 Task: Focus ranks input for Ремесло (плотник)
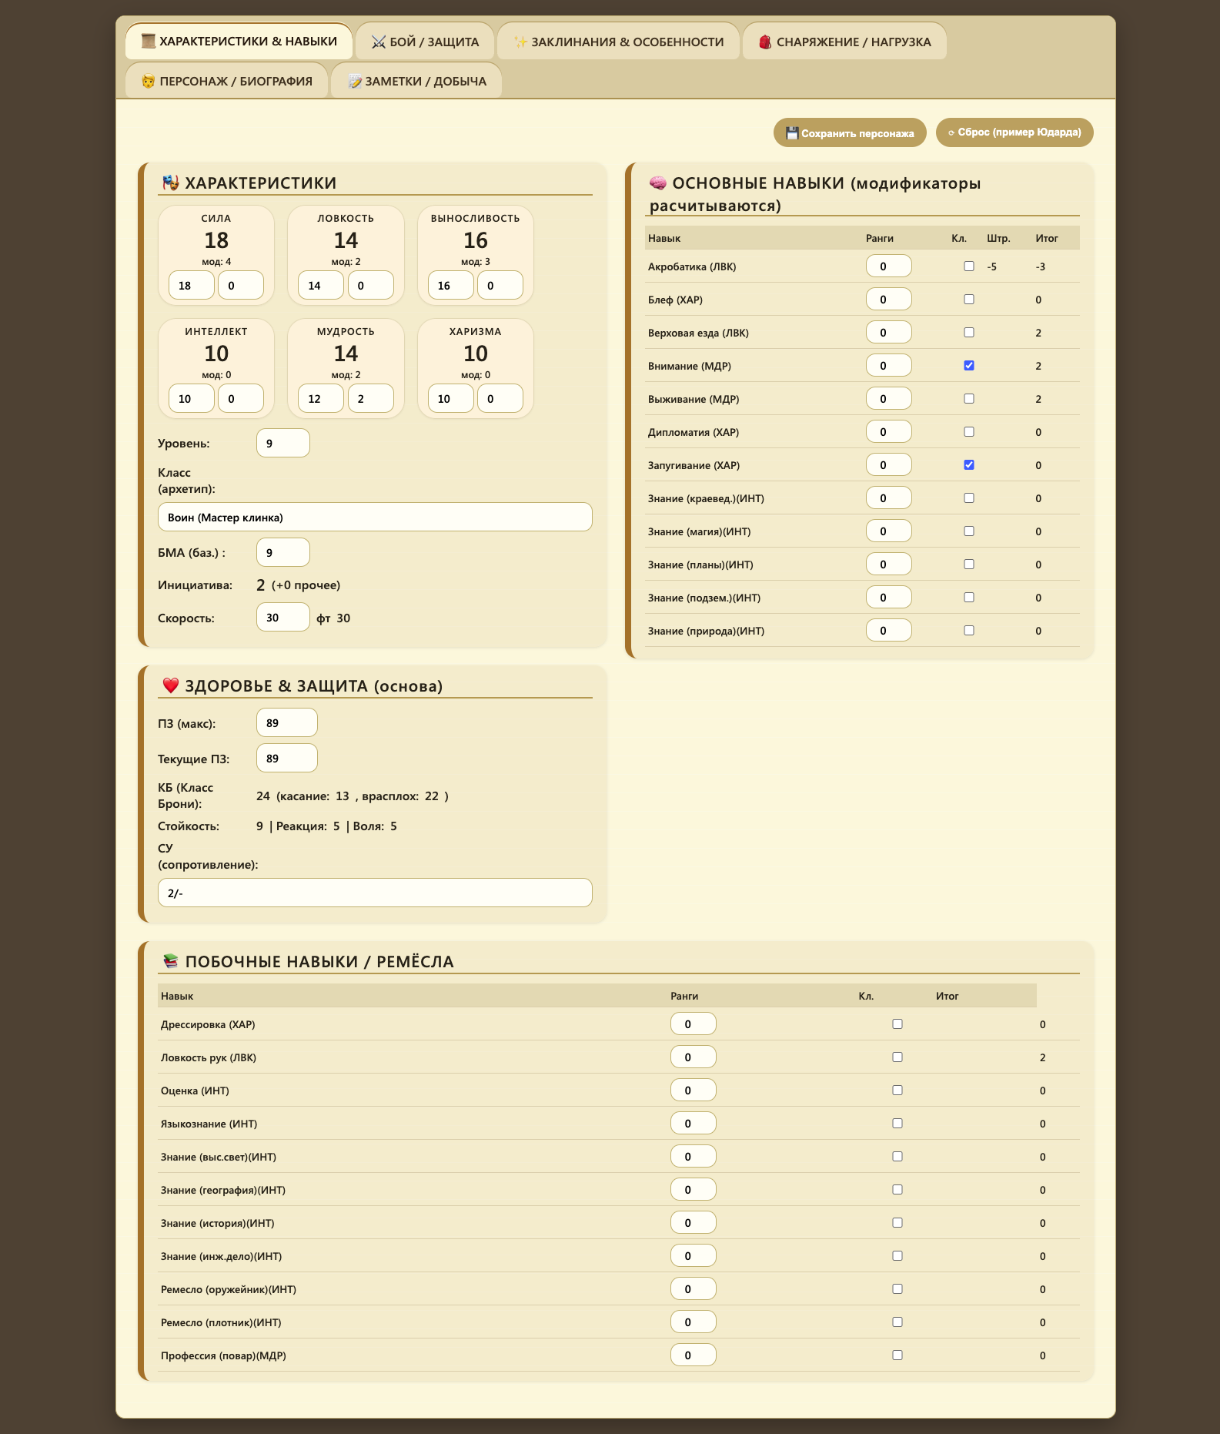pos(694,1322)
